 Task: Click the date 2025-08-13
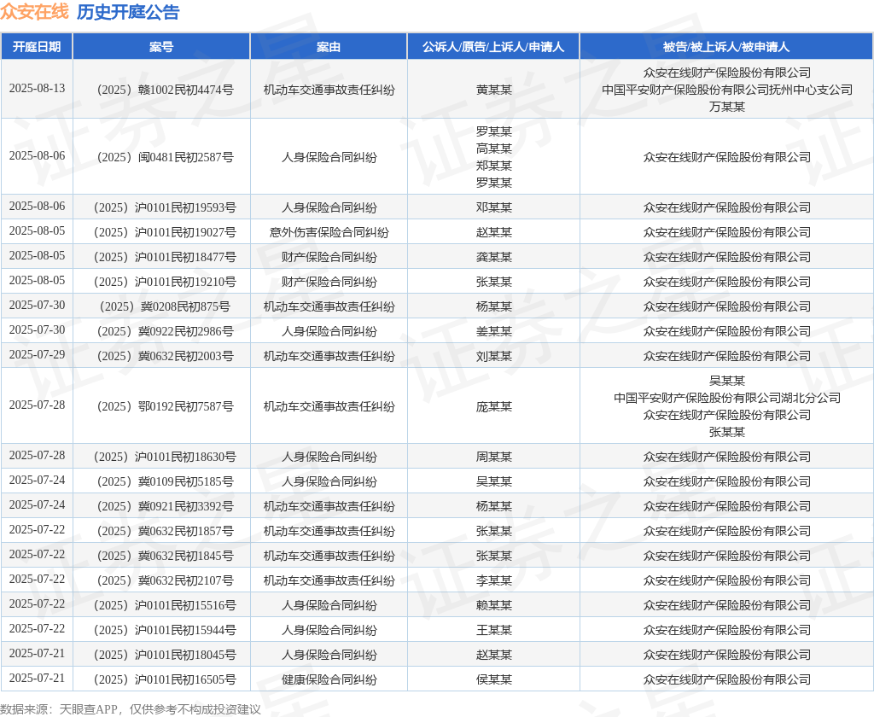(x=37, y=88)
